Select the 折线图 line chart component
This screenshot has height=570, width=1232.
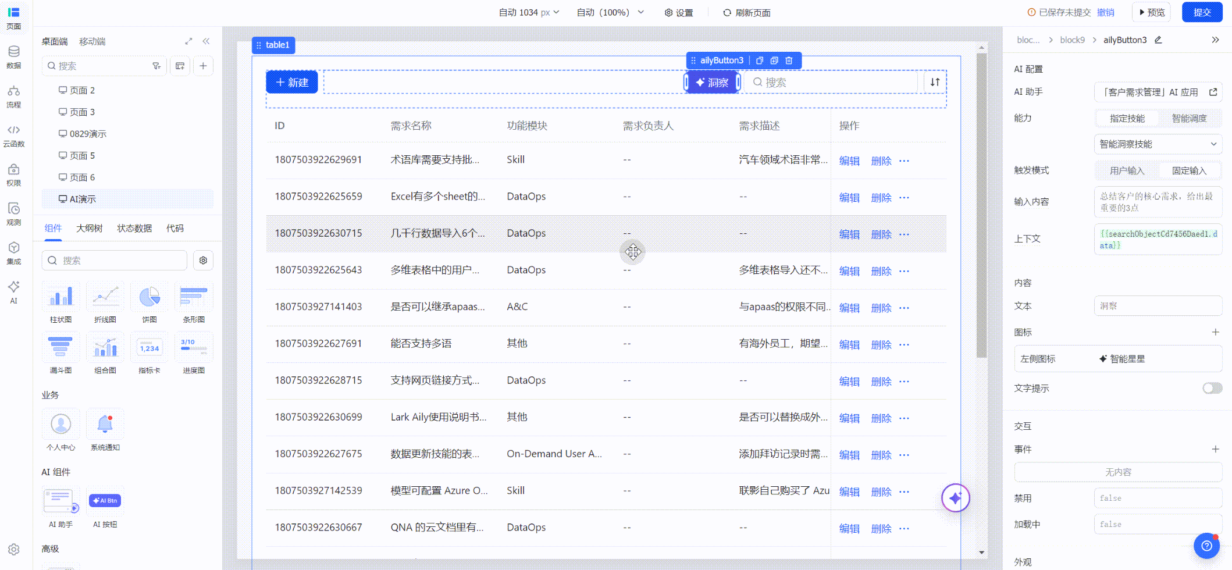click(x=105, y=303)
